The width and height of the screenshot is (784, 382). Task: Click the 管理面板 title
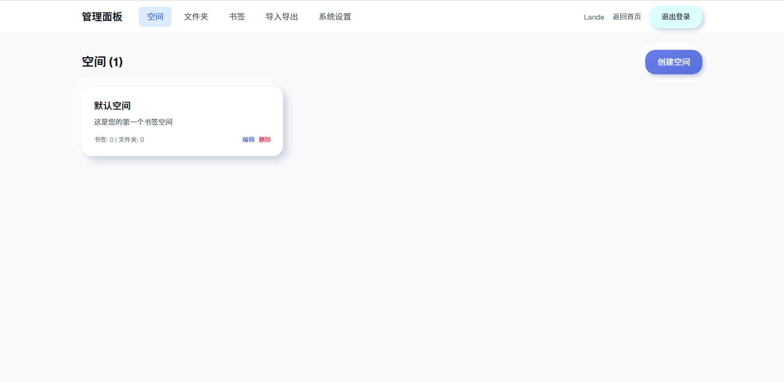(x=102, y=17)
